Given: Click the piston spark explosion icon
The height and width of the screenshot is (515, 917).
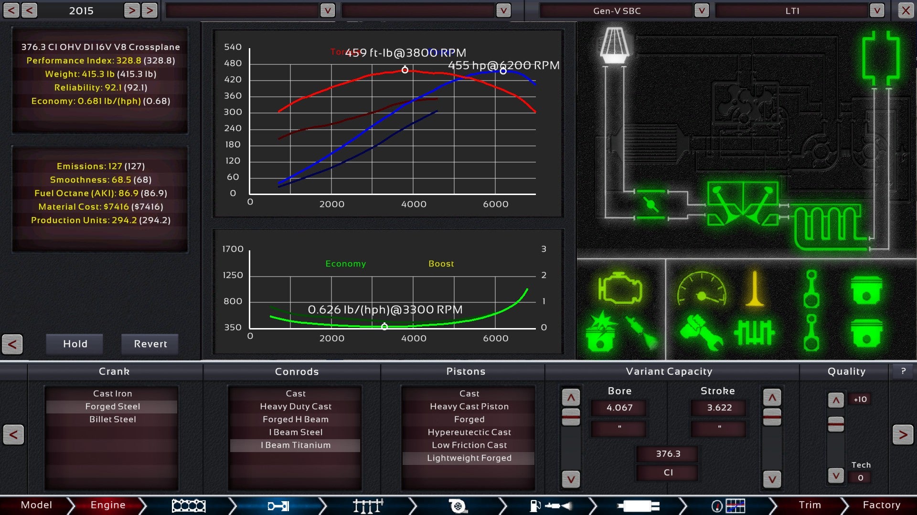Looking at the screenshot, I should coord(601,331).
